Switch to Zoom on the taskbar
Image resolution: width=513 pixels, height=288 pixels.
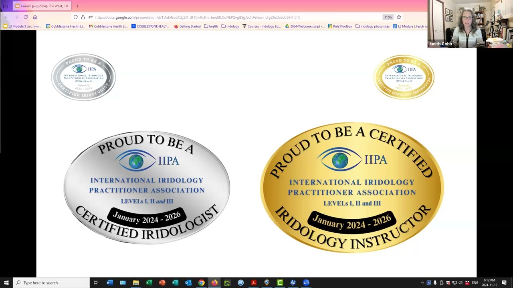coord(306,283)
